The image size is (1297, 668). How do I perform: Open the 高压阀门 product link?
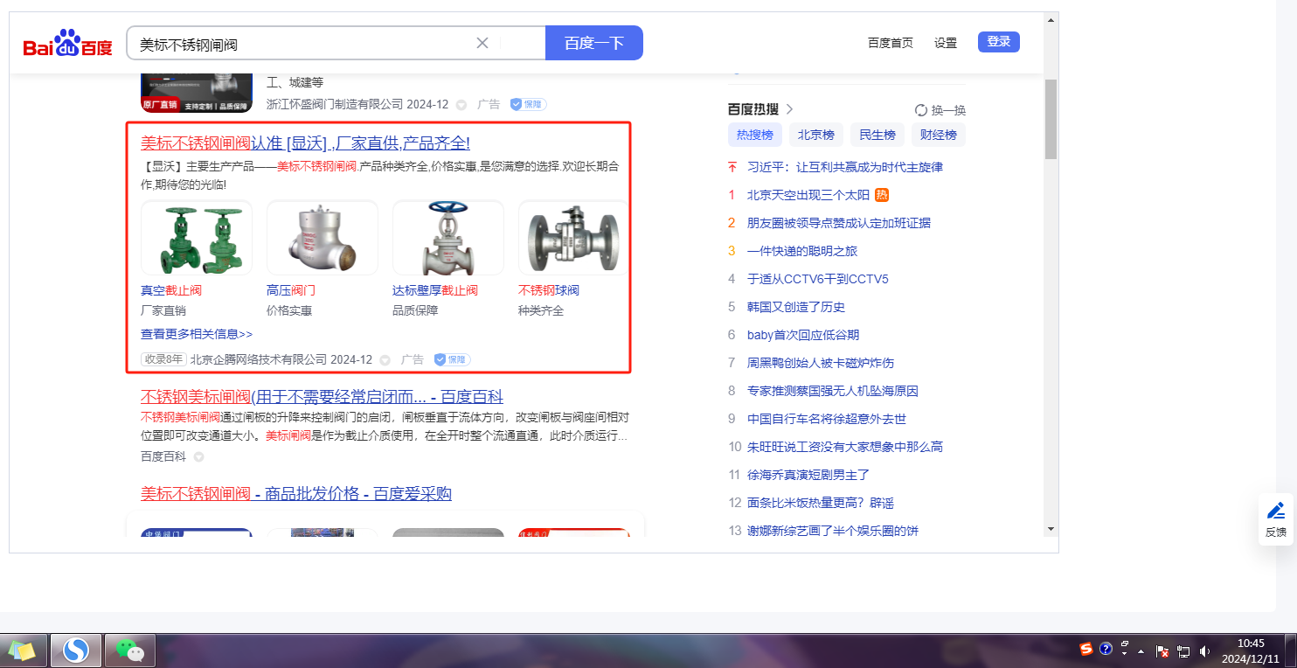[x=291, y=290]
